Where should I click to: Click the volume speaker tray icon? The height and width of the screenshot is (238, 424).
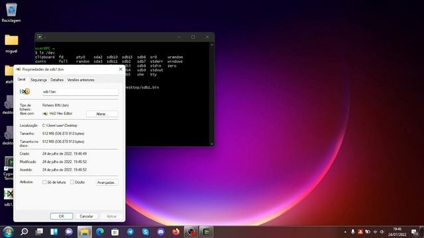(x=382, y=232)
